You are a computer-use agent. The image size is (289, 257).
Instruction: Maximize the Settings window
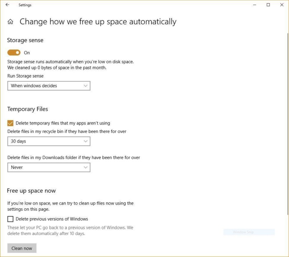tap(268, 5)
